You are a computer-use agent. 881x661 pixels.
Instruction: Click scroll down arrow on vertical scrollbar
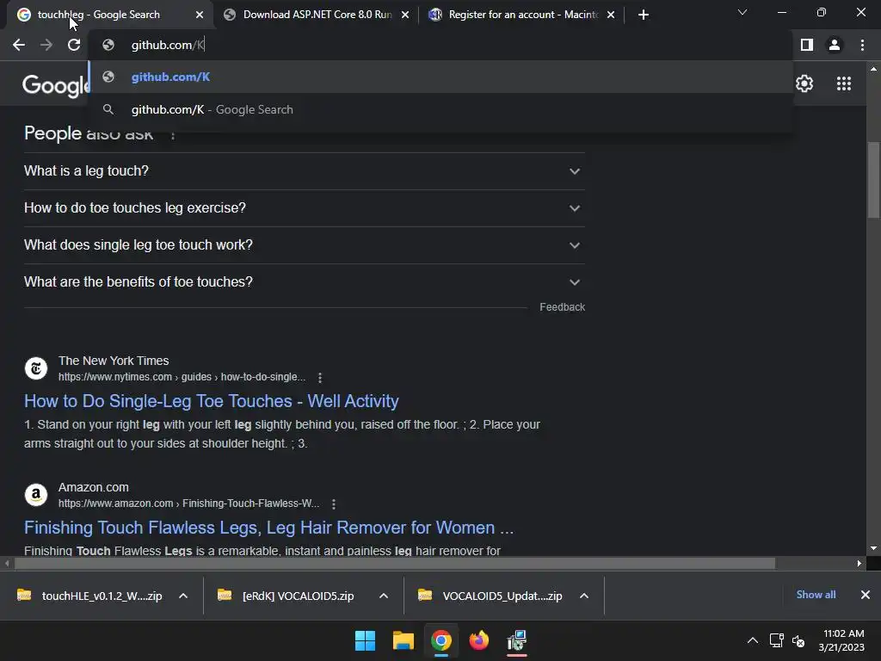[873, 548]
